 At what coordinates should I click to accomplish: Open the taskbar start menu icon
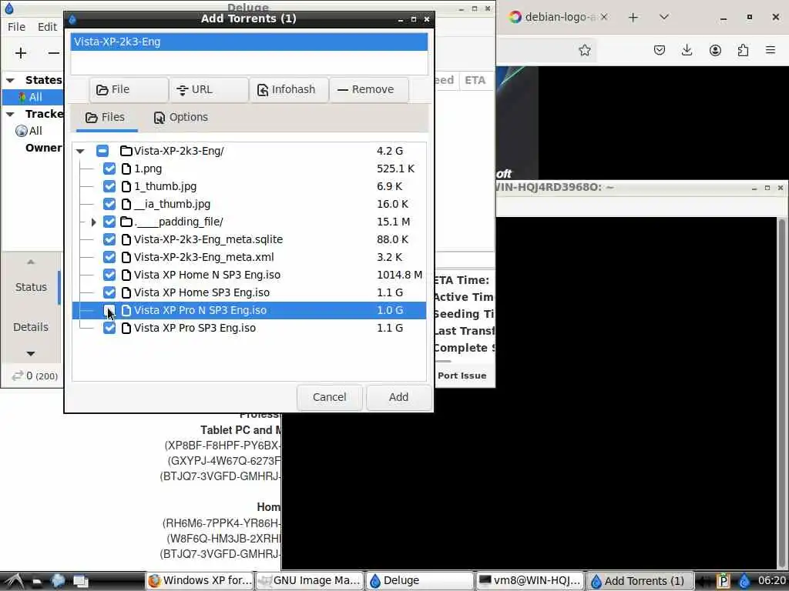tap(14, 581)
